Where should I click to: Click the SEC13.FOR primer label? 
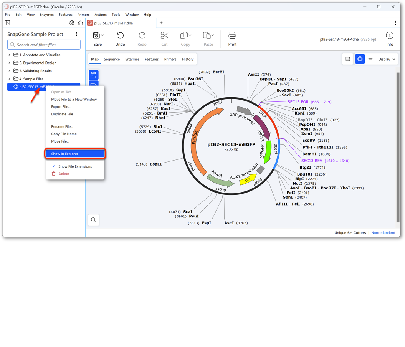point(298,102)
